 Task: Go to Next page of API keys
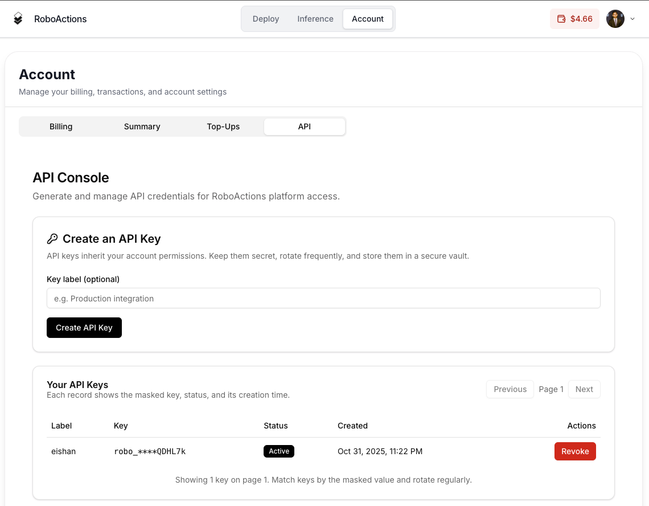[584, 389]
